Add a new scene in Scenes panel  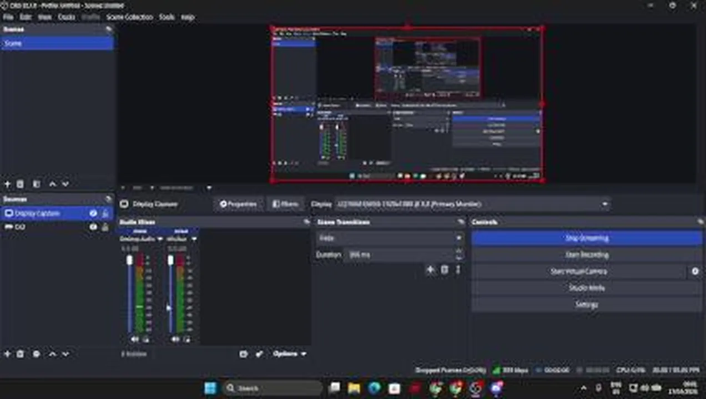click(x=8, y=184)
